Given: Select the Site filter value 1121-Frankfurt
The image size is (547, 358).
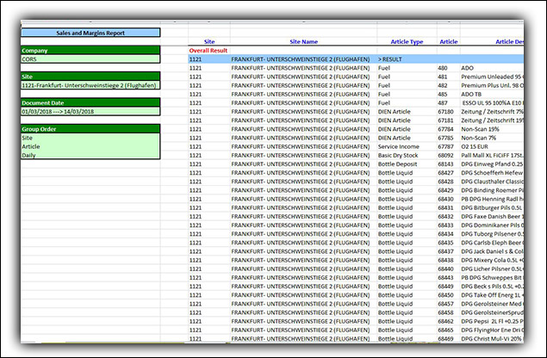Looking at the screenshot, I should pyautogui.click(x=90, y=85).
